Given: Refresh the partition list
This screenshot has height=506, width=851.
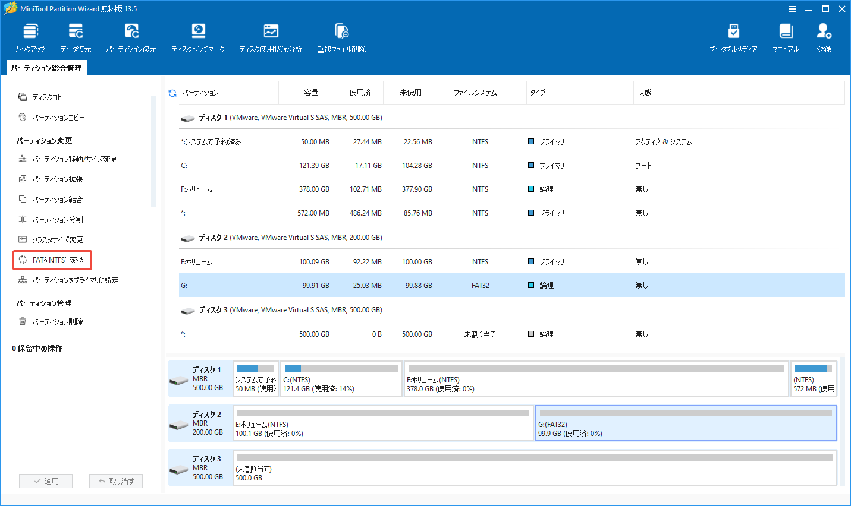Looking at the screenshot, I should 172,92.
